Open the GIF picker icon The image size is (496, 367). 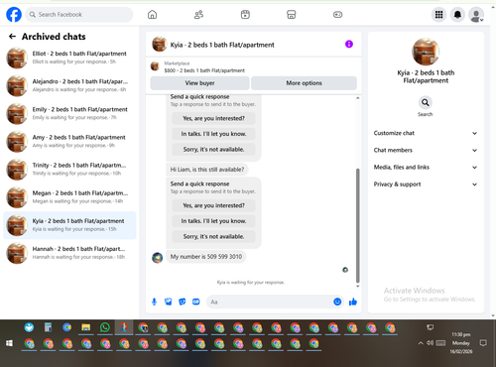[x=196, y=302]
